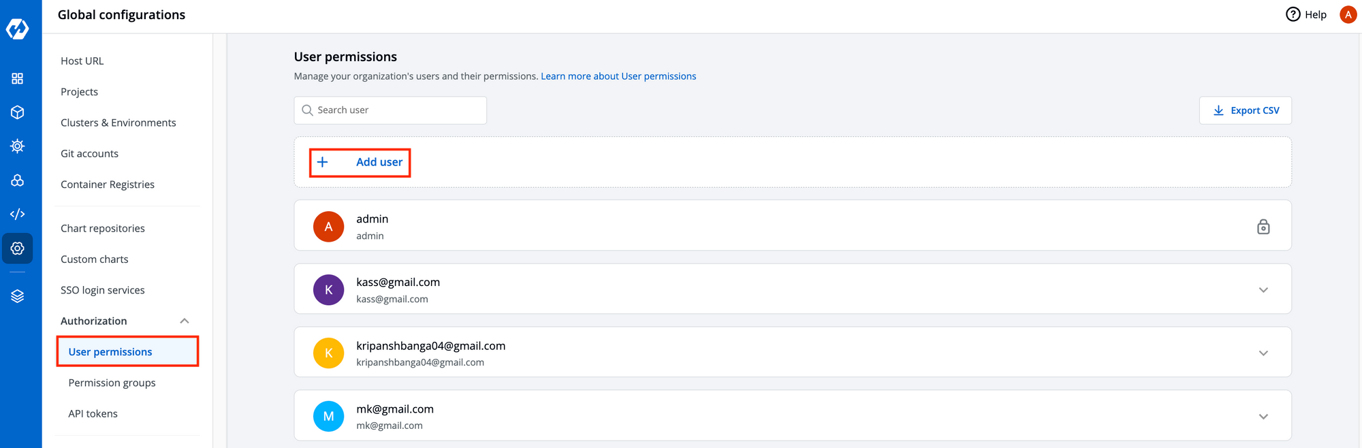Open Permission groups
The image size is (1362, 448).
coord(112,383)
